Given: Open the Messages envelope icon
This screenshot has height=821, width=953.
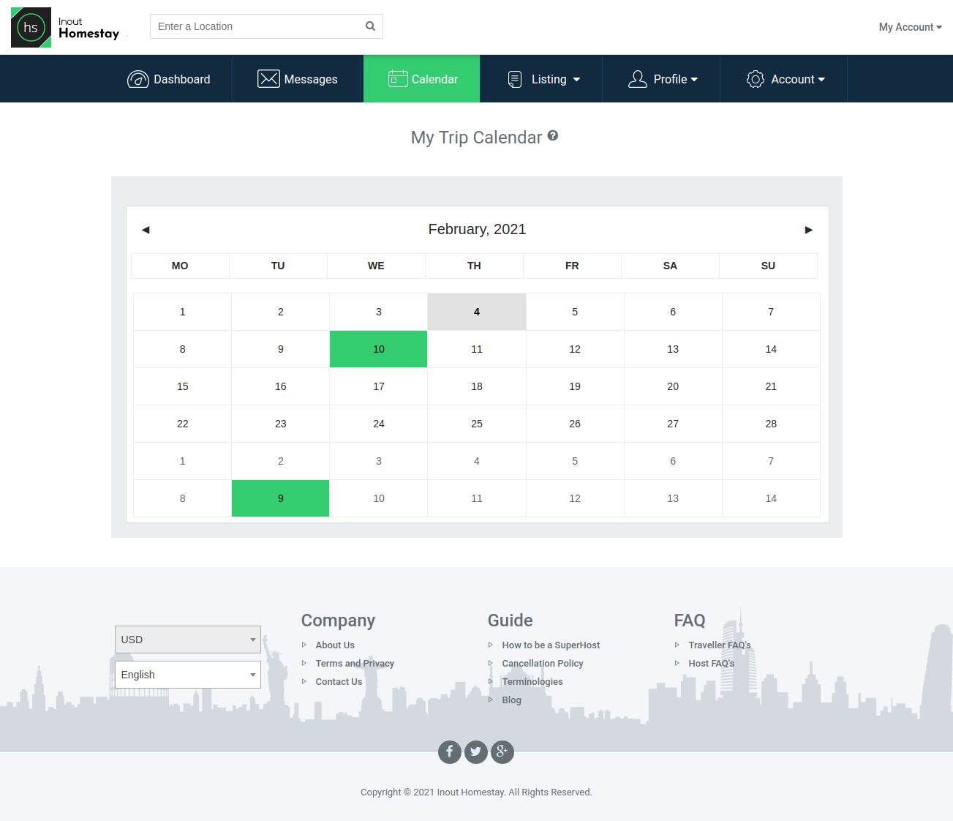Looking at the screenshot, I should pos(268,78).
